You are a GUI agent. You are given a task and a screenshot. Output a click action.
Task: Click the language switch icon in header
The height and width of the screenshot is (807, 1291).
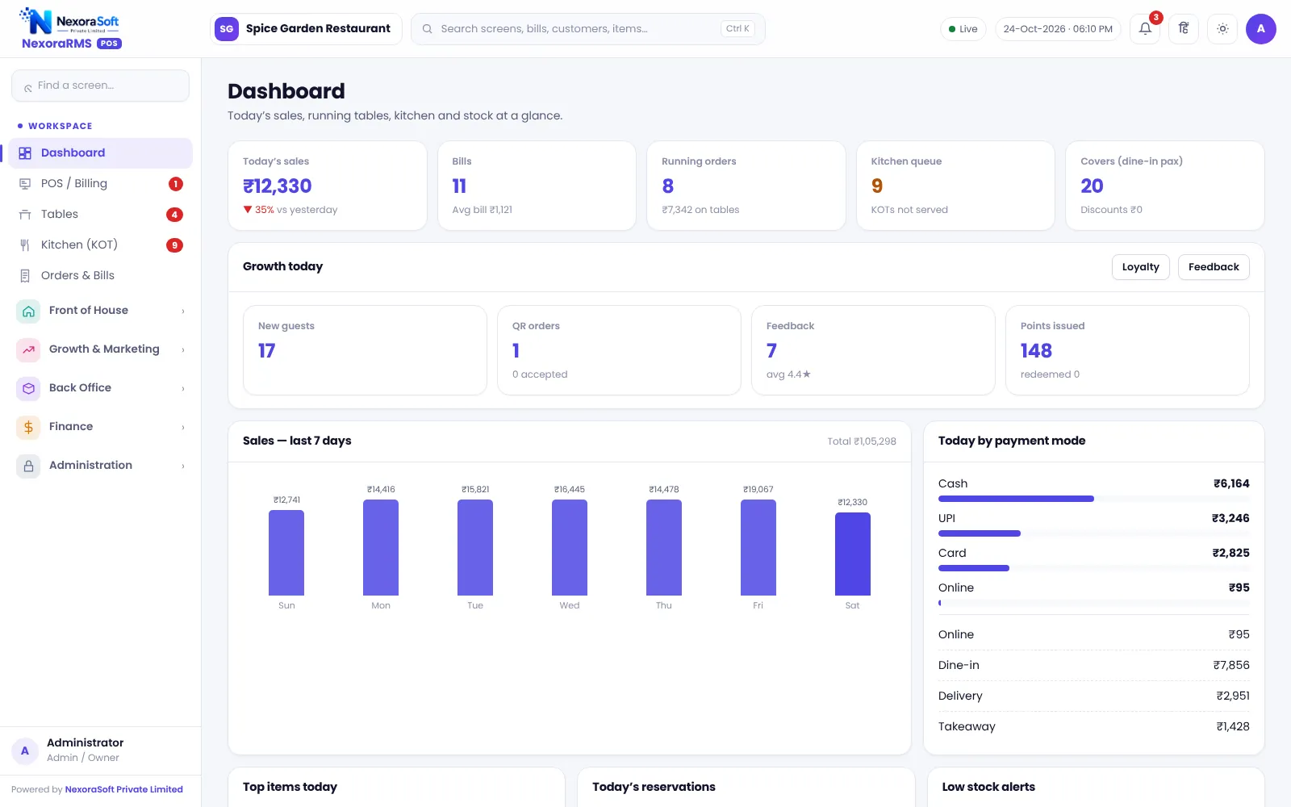pyautogui.click(x=1184, y=29)
